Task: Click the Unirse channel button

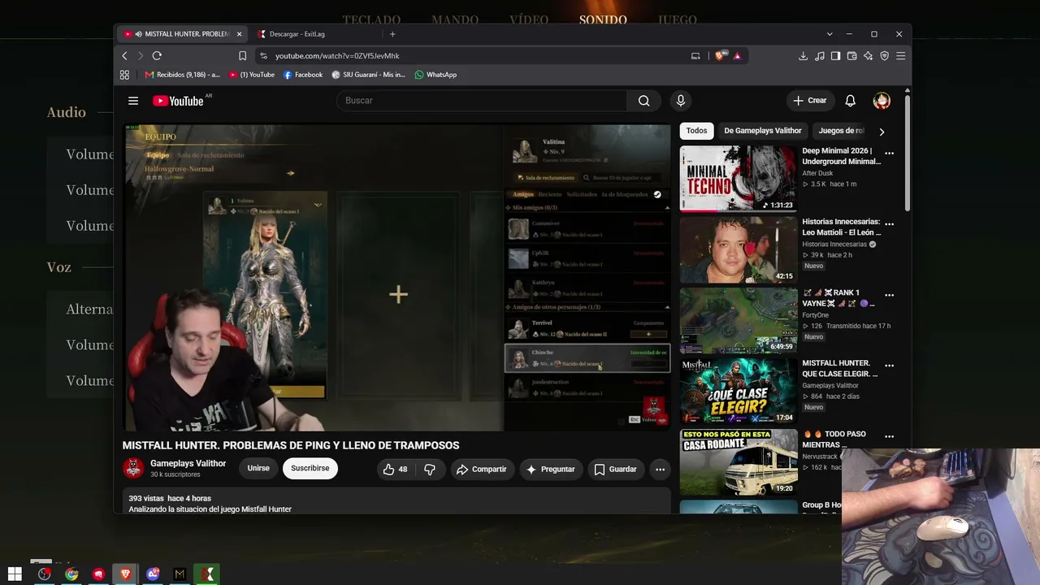Action: (x=258, y=469)
